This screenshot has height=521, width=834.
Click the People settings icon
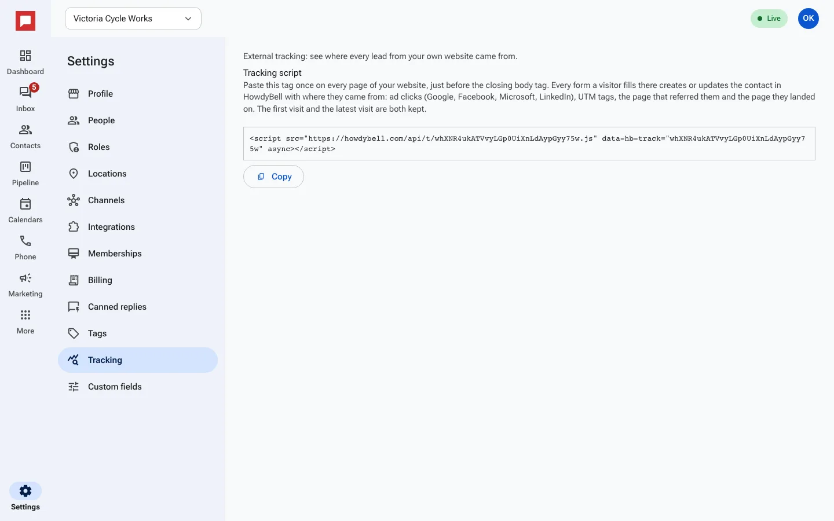pos(74,120)
